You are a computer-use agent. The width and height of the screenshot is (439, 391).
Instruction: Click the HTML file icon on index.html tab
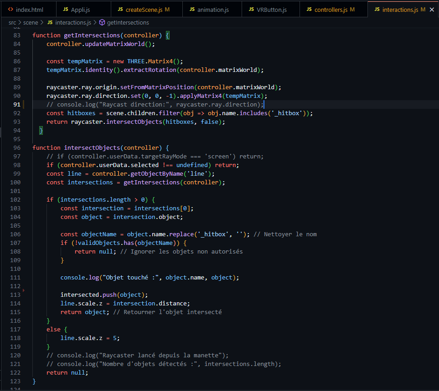point(10,9)
